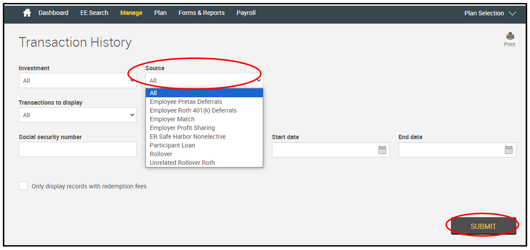Select Employee Pretax Deferrals source option
Screen dimensions: 530x250
click(x=186, y=102)
